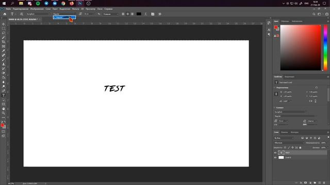Center text in options bar
330x185 pixels.
point(127,14)
